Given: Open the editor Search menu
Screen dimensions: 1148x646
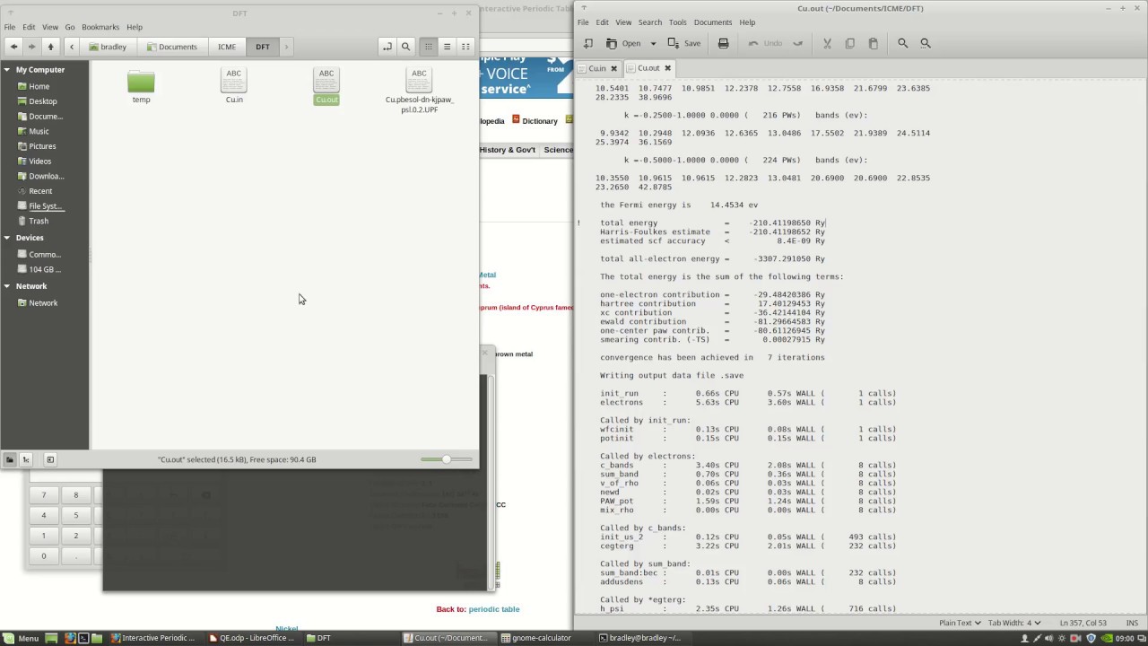Looking at the screenshot, I should 650,22.
